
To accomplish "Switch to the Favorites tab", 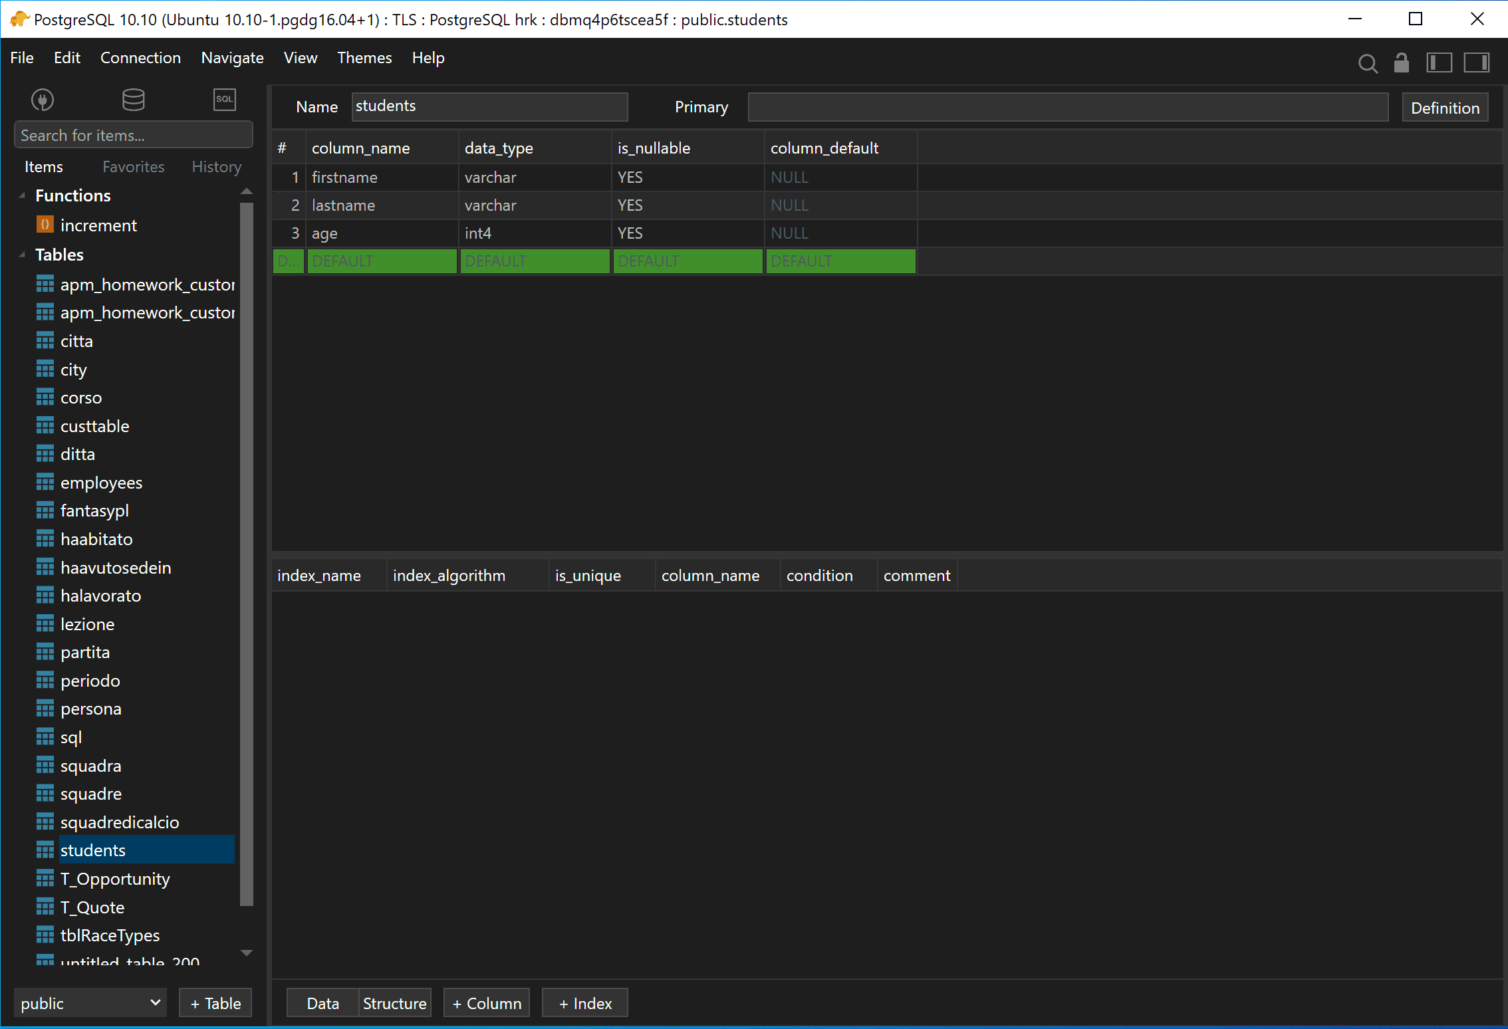I will (x=133, y=167).
